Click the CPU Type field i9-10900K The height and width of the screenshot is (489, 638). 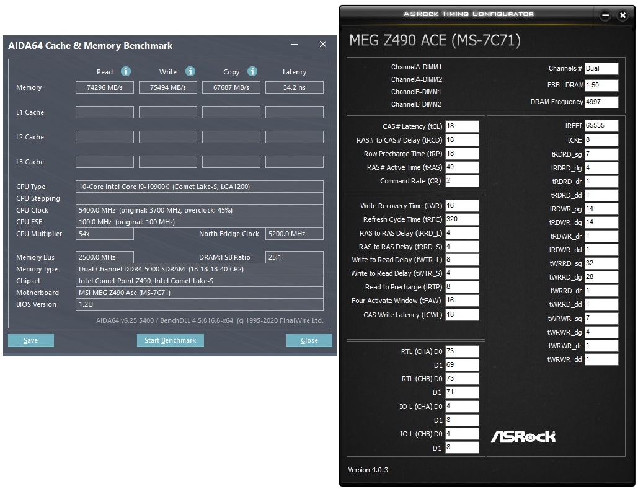pos(200,187)
